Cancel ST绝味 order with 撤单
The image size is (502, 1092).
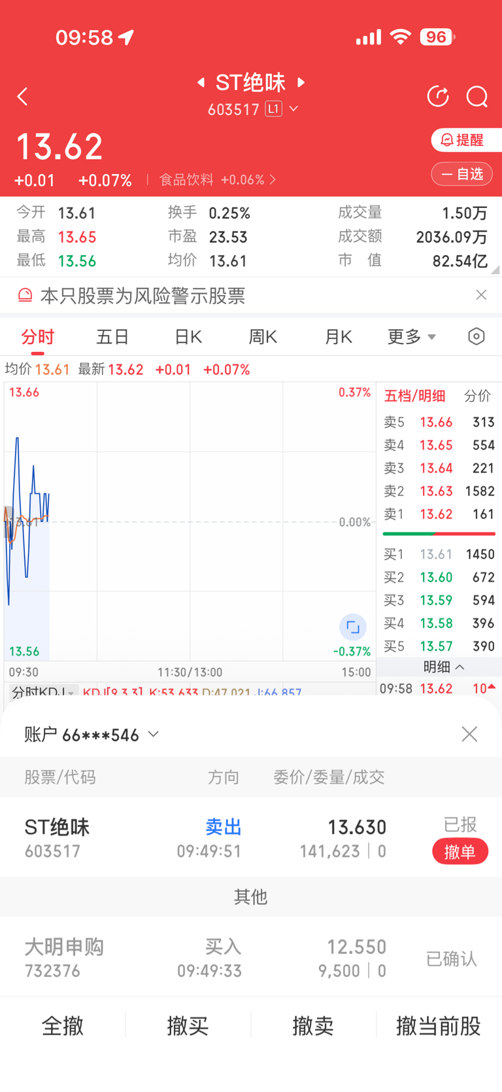[x=460, y=851]
